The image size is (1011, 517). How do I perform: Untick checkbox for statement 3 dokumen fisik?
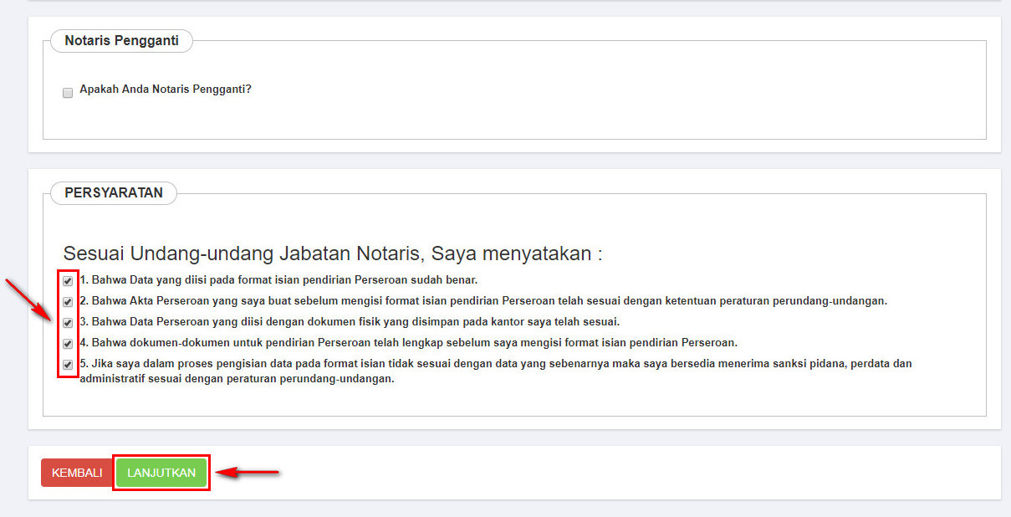[x=68, y=323]
